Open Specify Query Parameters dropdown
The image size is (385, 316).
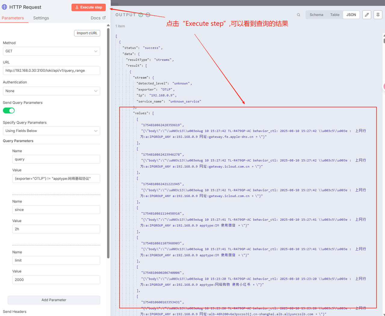51,131
